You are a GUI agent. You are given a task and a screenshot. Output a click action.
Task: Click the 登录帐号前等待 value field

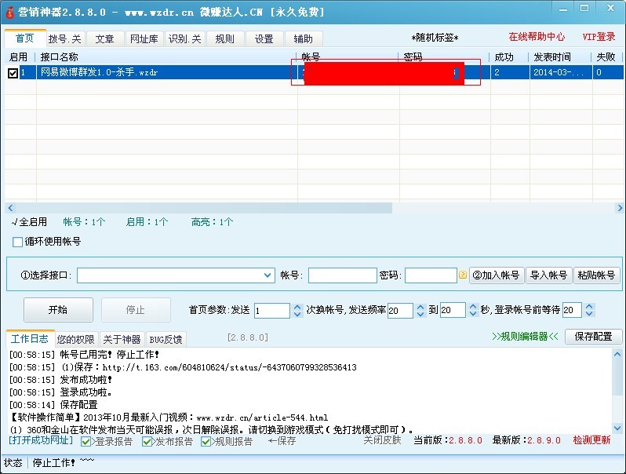572,310
